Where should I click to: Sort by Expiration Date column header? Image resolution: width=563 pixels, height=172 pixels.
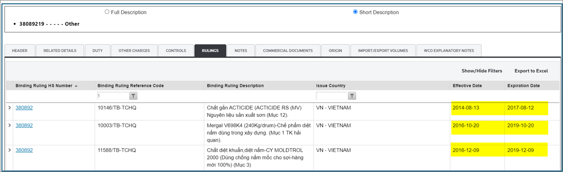pyautogui.click(x=523, y=86)
